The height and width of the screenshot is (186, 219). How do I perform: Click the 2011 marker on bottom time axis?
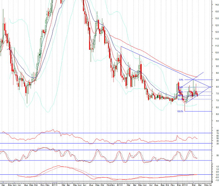pos(54,183)
